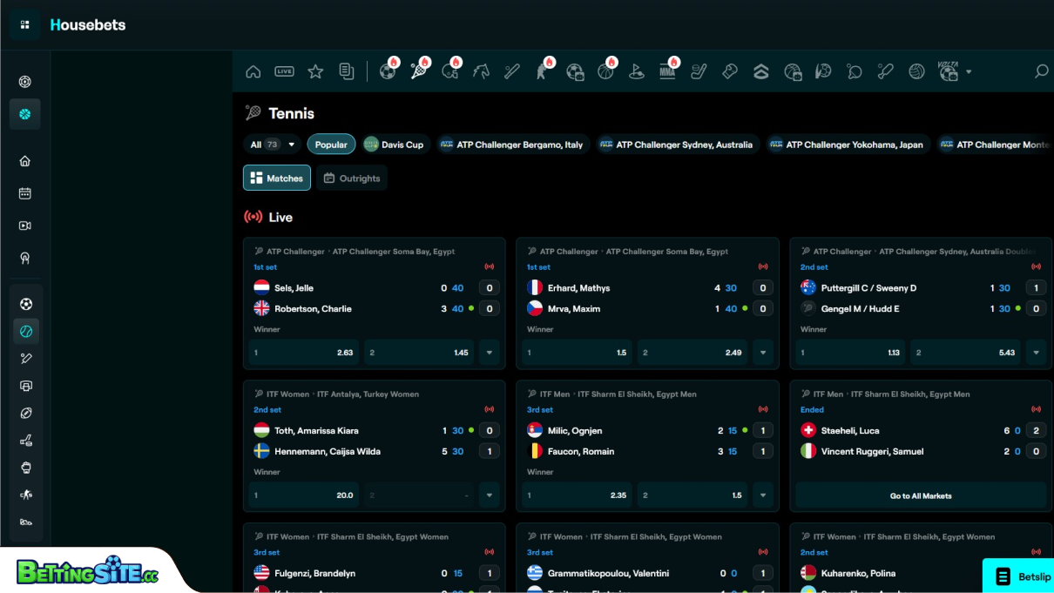Image resolution: width=1054 pixels, height=593 pixels.
Task: Click Go to All Markets for Staehli match
Action: 920,495
